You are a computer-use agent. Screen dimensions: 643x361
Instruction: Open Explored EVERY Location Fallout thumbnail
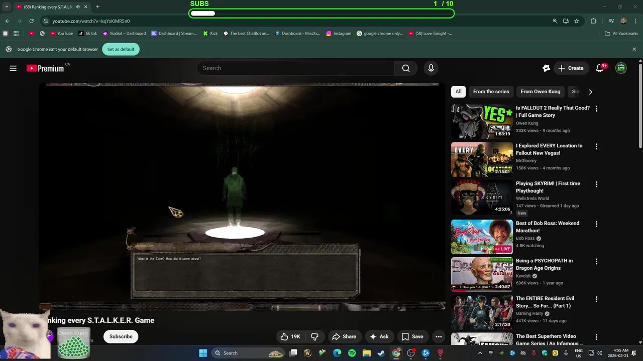pyautogui.click(x=482, y=159)
